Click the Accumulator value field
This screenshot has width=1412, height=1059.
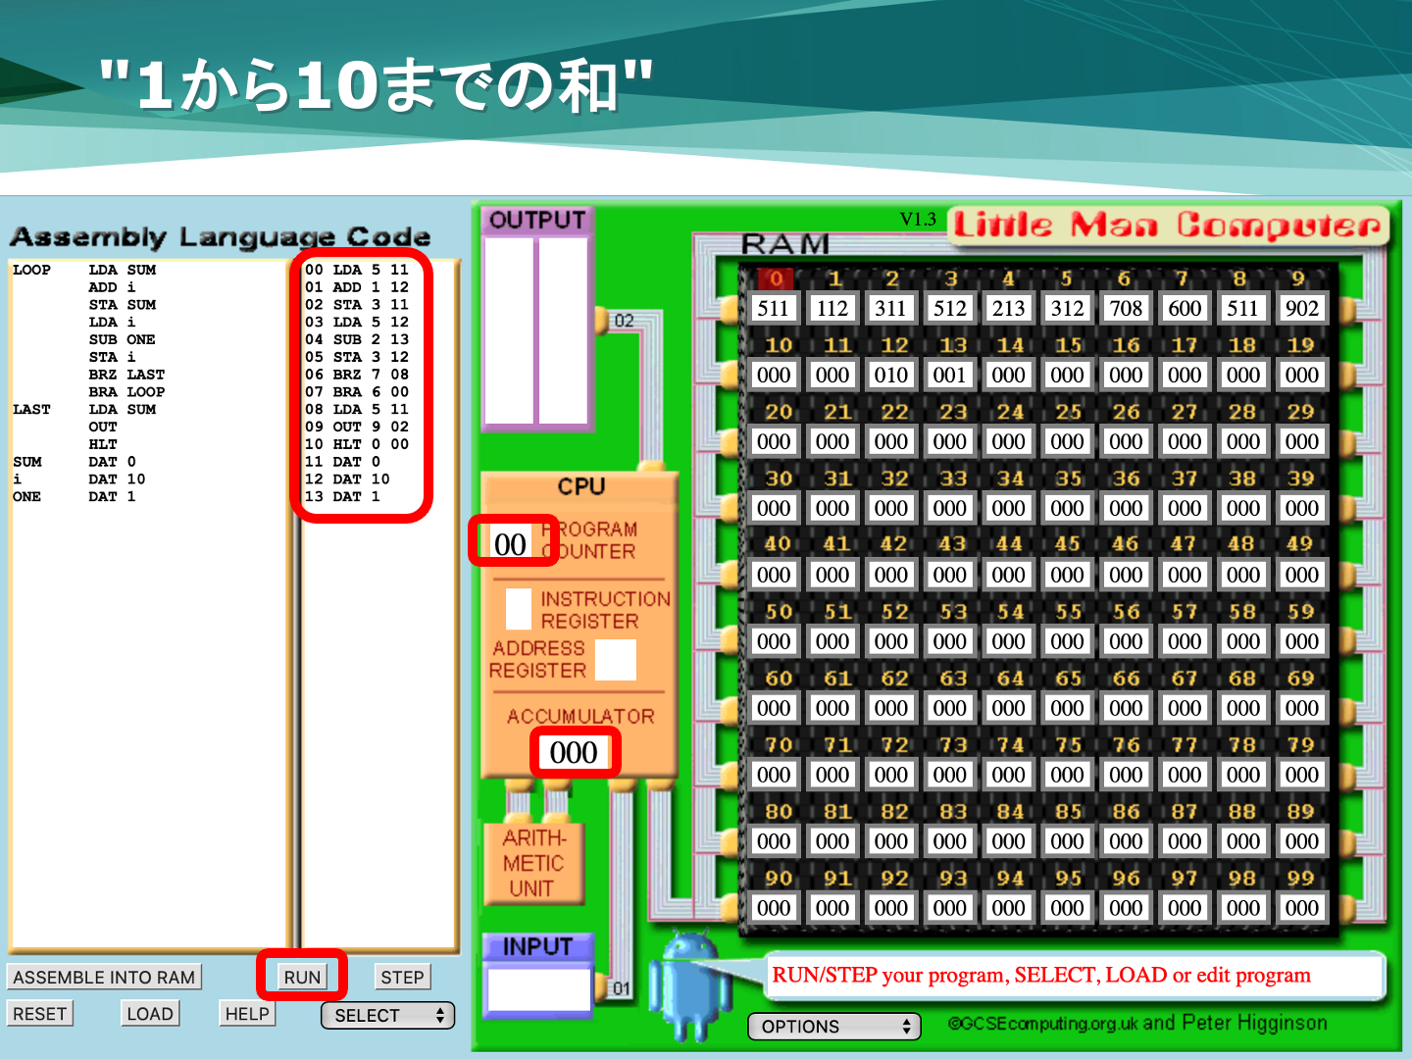tap(574, 753)
